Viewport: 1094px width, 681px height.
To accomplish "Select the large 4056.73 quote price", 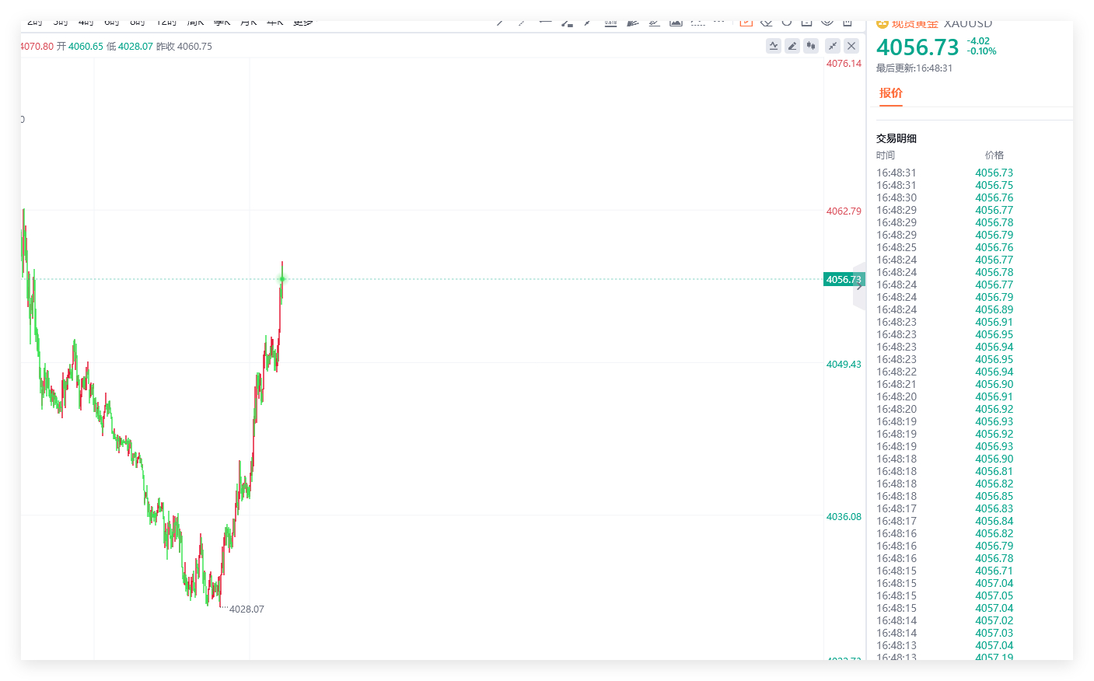I will point(917,47).
